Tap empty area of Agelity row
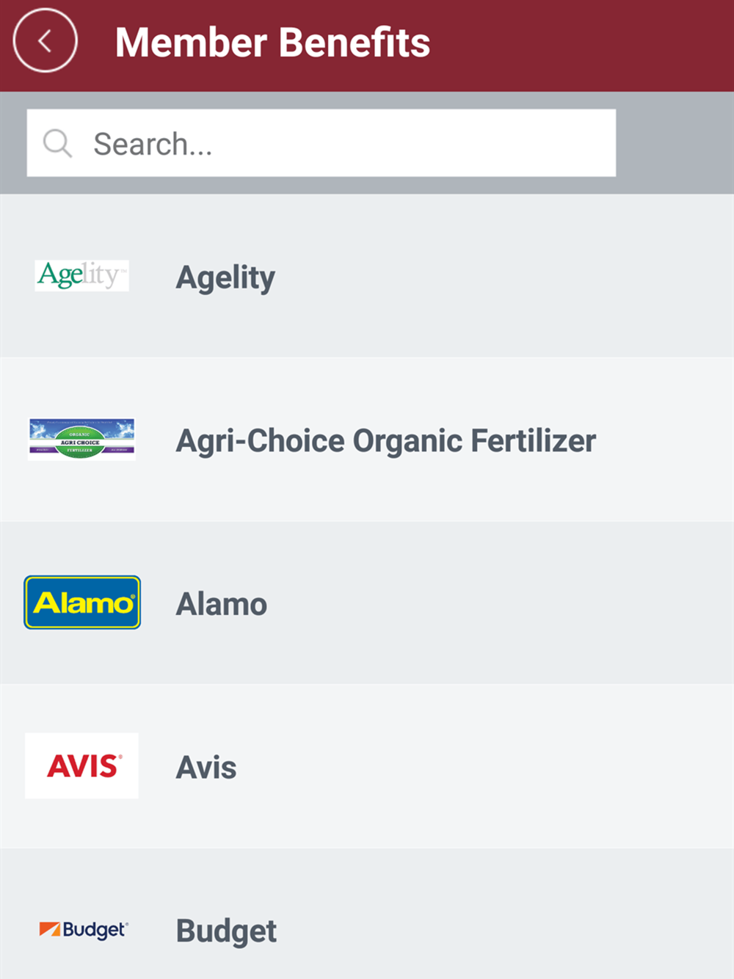This screenshot has height=979, width=734. click(x=514, y=277)
